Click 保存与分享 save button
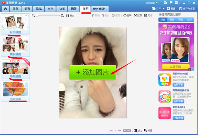198x135 pixels. click(x=187, y=9)
